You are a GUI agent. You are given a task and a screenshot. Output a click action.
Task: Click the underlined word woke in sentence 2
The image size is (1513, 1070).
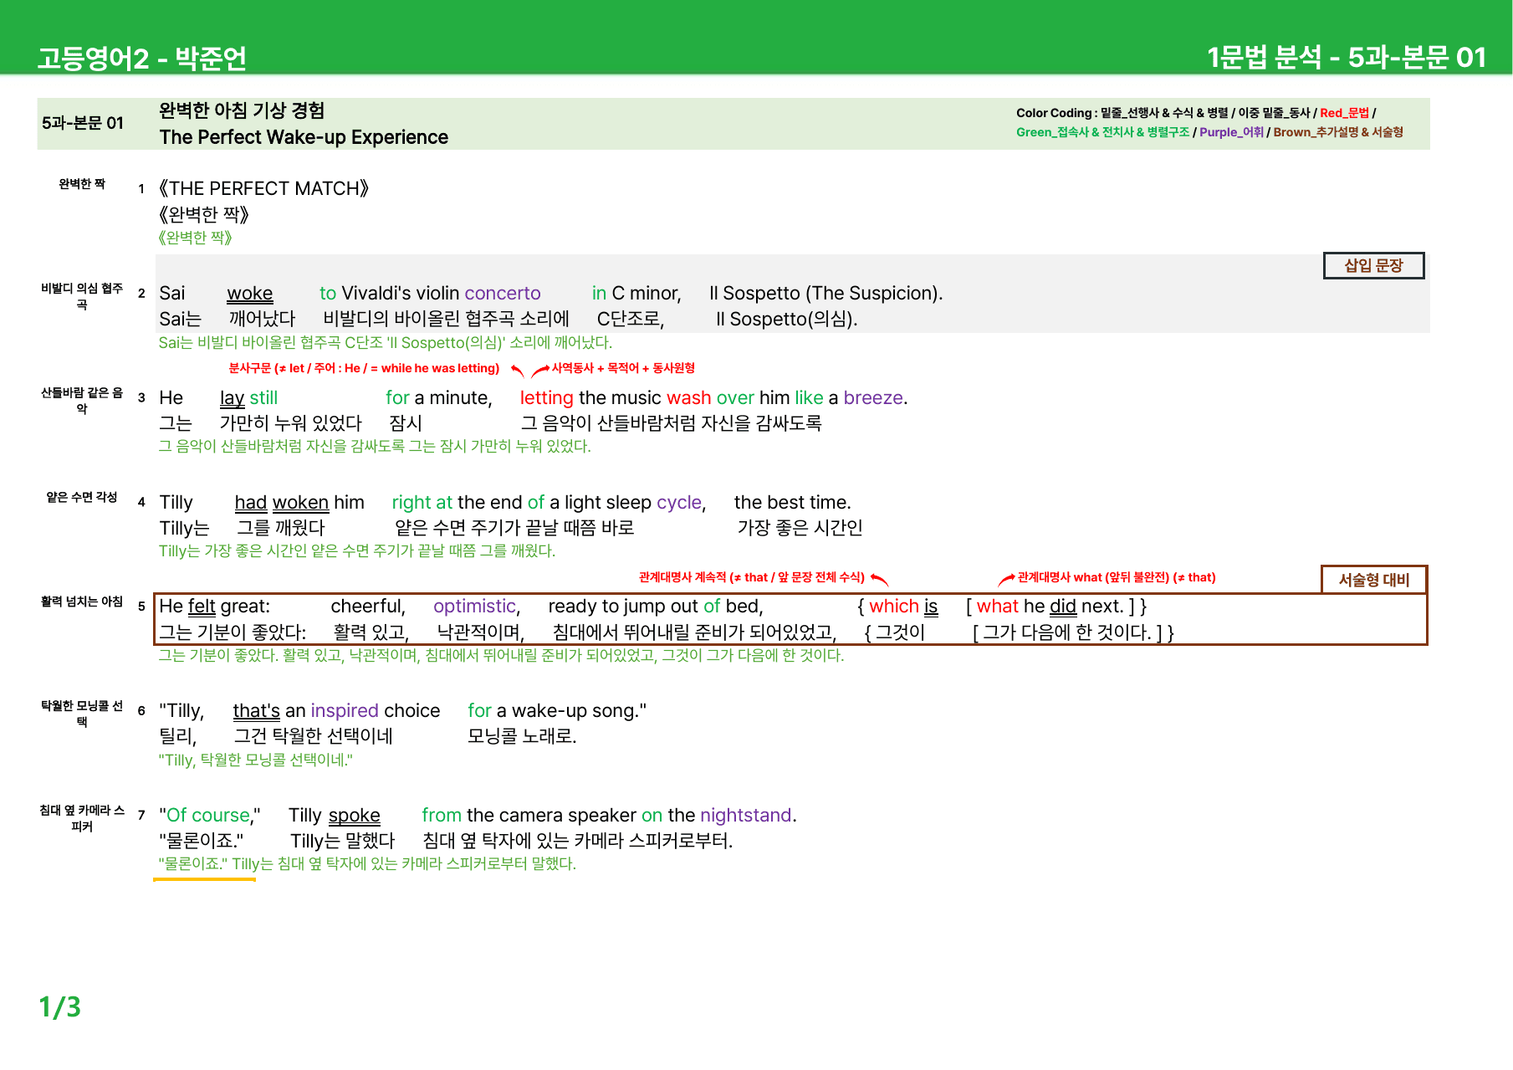pos(249,294)
